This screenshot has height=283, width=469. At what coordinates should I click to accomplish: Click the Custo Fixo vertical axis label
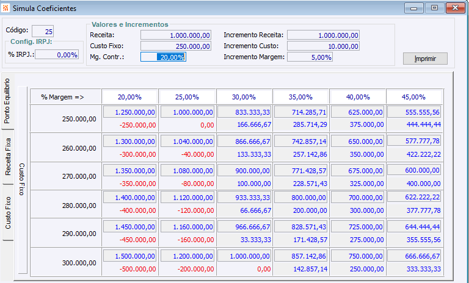click(x=22, y=179)
